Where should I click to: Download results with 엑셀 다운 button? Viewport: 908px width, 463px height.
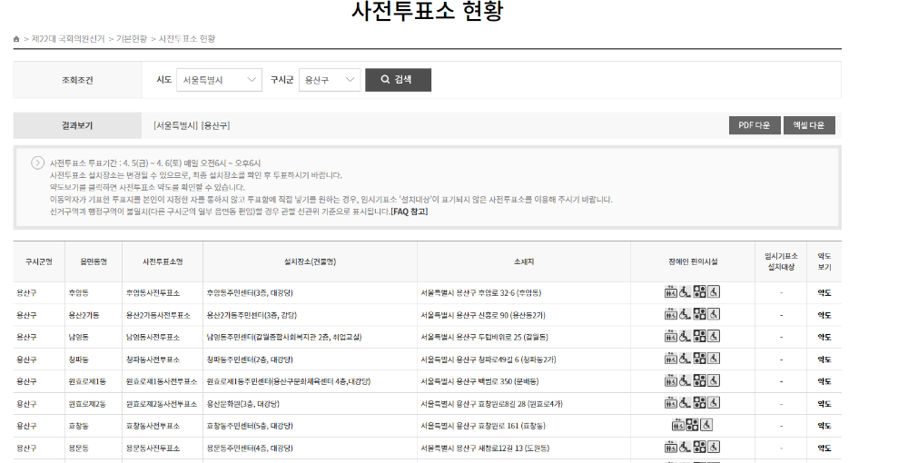(809, 125)
